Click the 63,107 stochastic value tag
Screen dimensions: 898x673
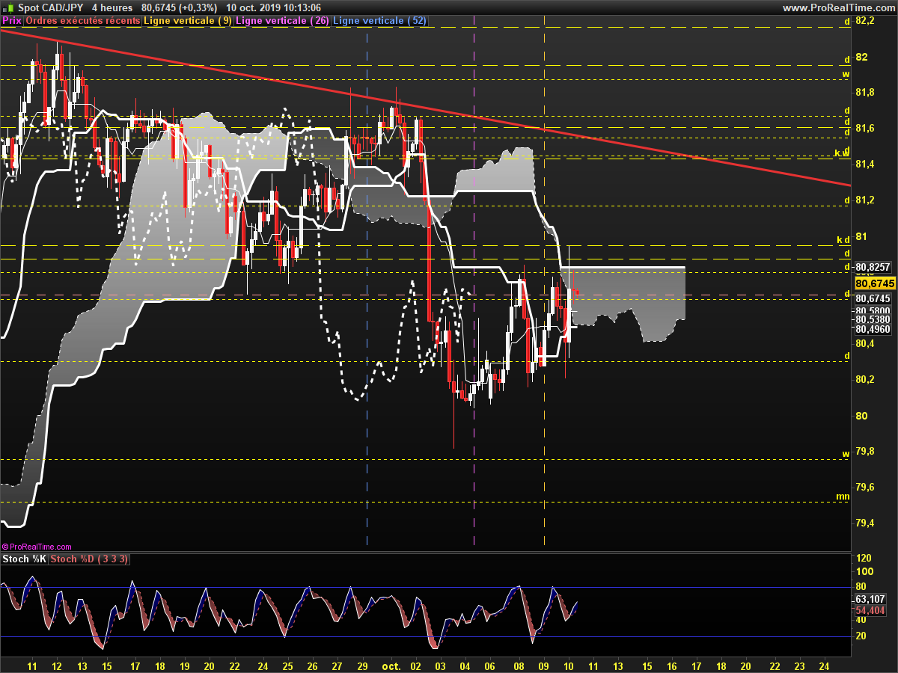pos(870,599)
